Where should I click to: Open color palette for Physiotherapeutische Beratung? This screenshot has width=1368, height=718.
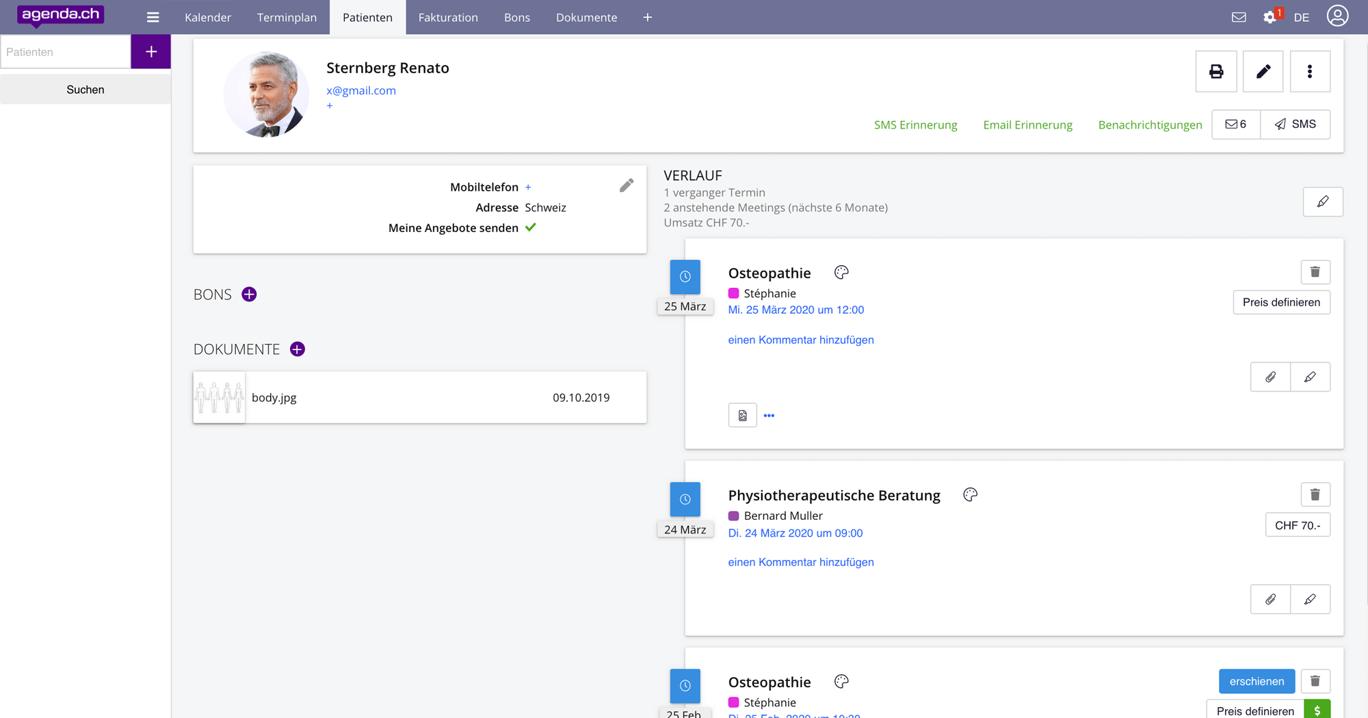(970, 494)
